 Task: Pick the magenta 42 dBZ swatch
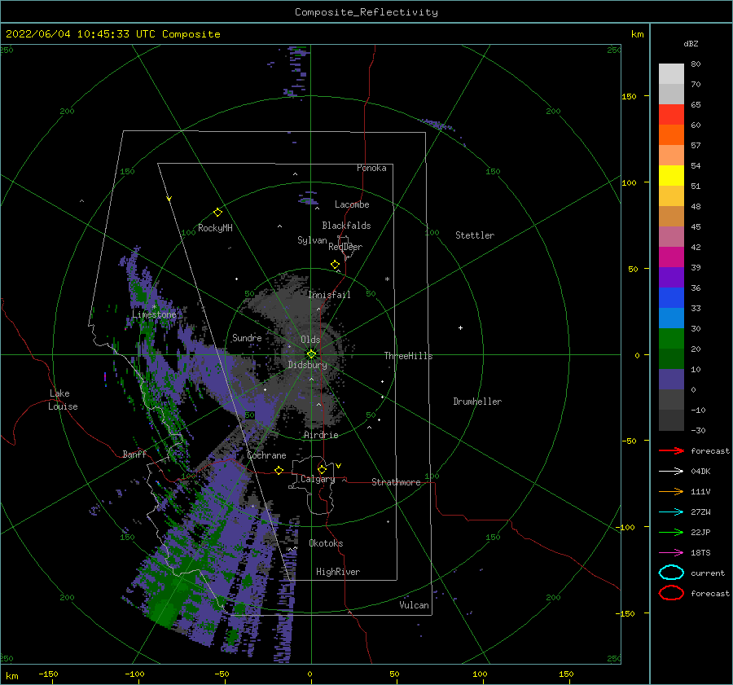[x=671, y=257]
